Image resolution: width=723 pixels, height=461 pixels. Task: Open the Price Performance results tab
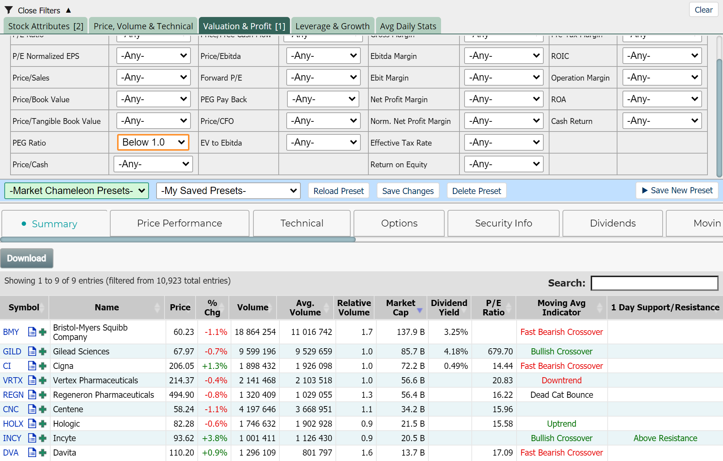pyautogui.click(x=180, y=223)
